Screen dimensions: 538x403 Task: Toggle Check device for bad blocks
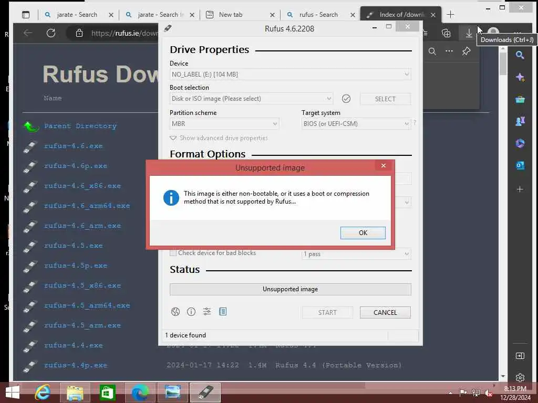click(x=173, y=253)
